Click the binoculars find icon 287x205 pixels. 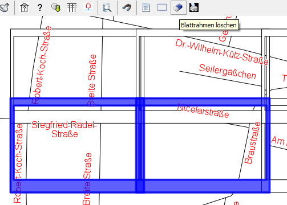(x=127, y=7)
